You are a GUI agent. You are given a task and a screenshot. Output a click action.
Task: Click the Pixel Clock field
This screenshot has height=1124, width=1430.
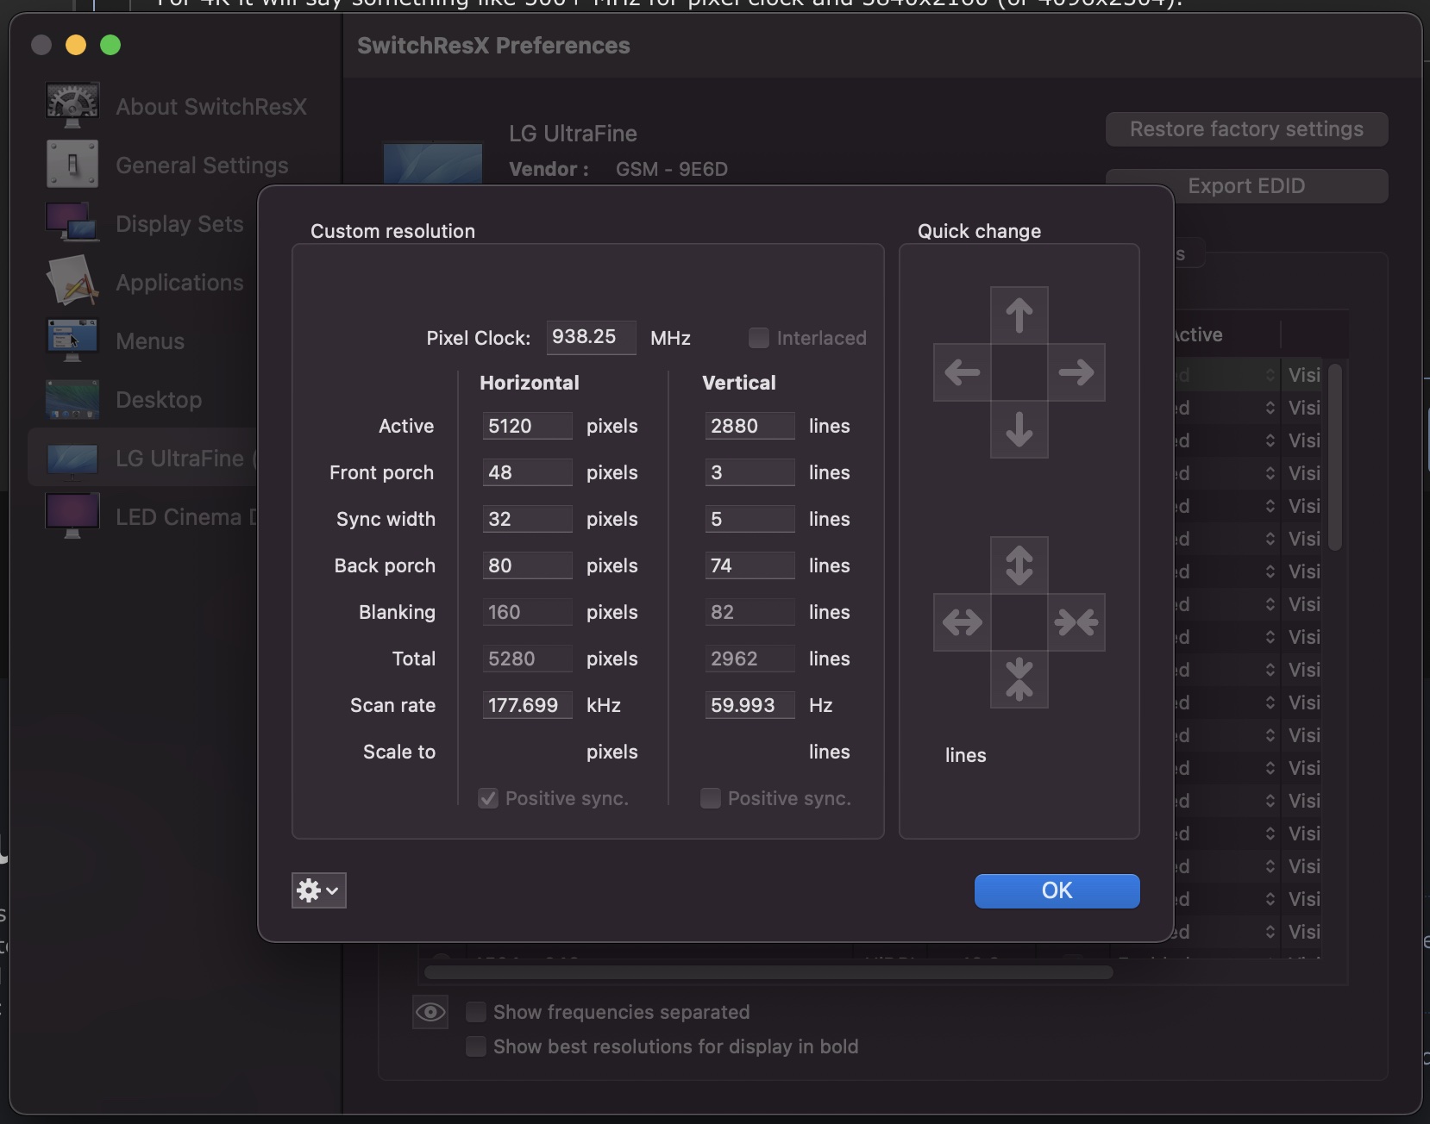(592, 337)
